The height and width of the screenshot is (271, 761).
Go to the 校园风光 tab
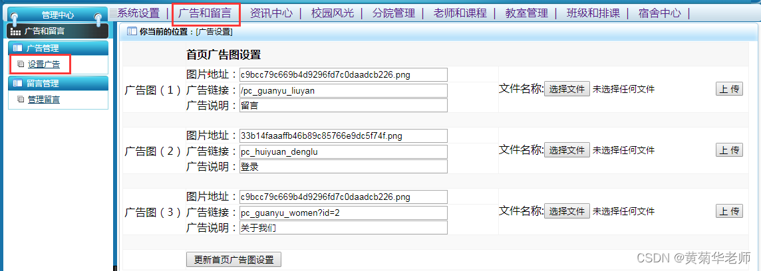coord(333,13)
